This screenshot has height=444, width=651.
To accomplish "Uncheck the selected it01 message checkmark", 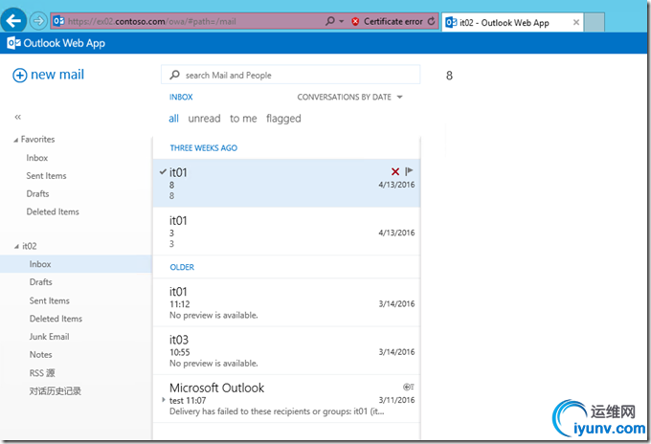I will tap(163, 172).
